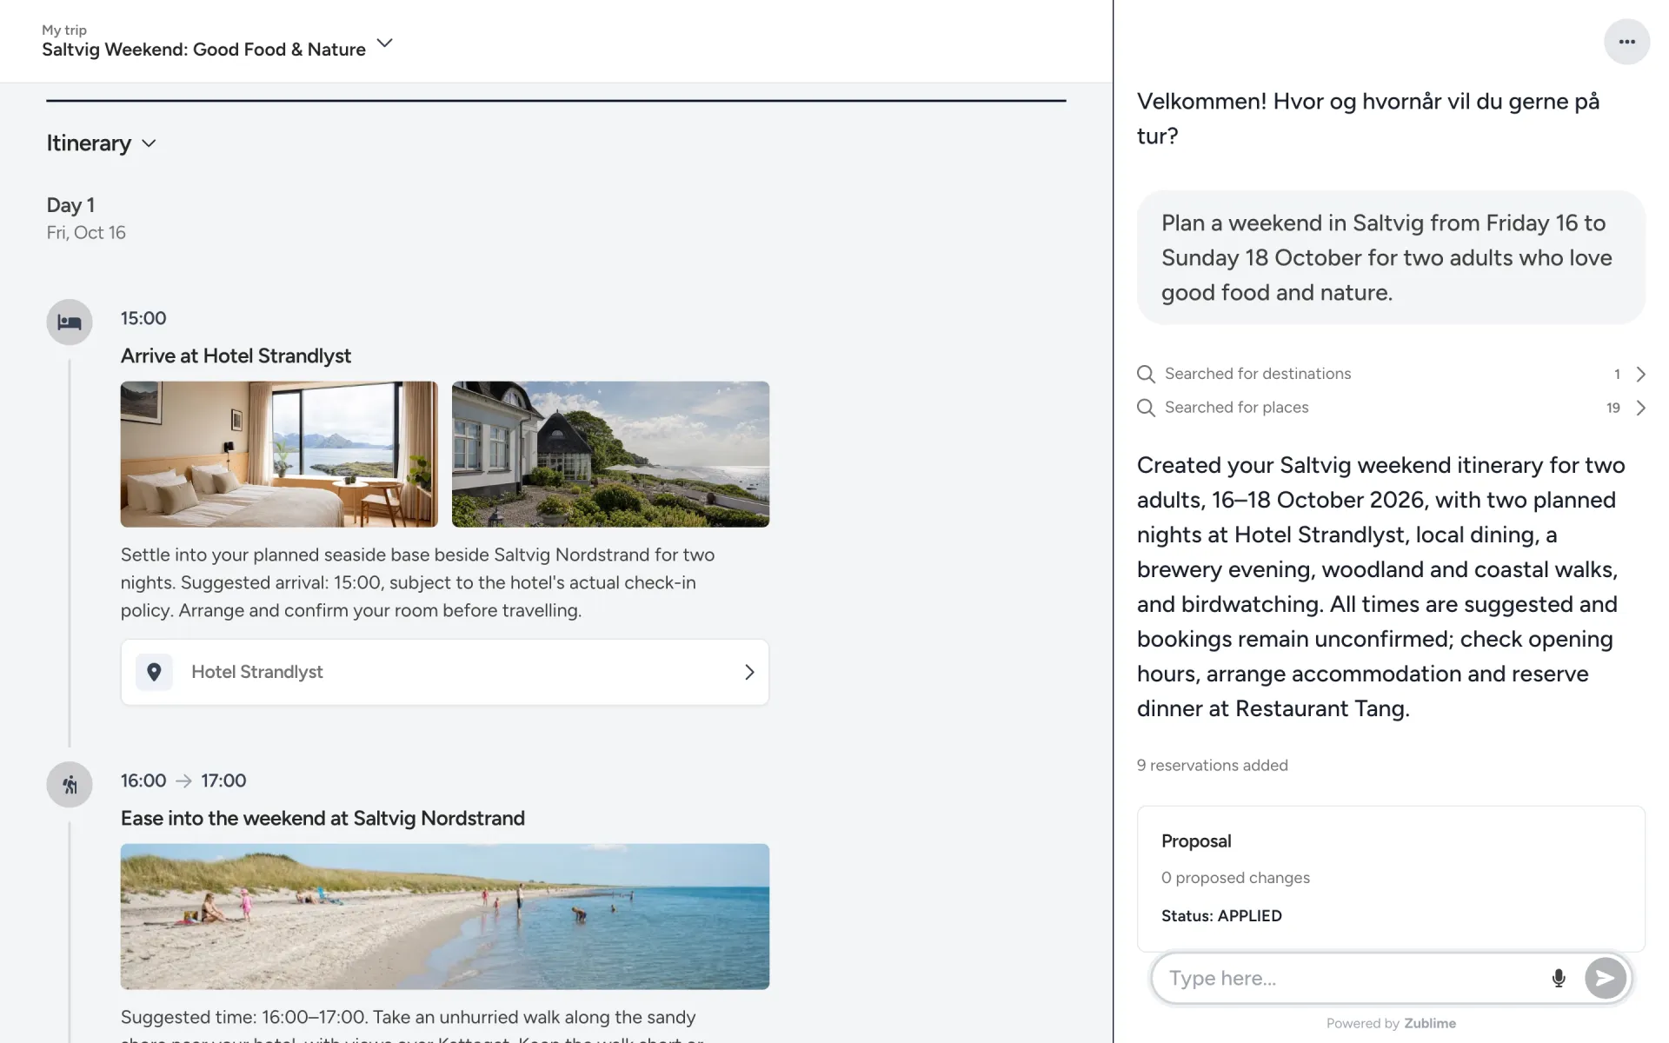The height and width of the screenshot is (1043, 1669).
Task: Click the Arrive at Hotel Strandlyst heading
Action: click(236, 355)
